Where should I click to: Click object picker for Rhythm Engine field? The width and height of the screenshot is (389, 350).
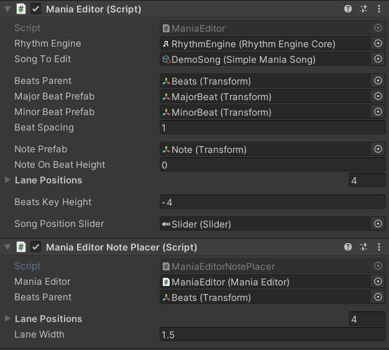point(378,44)
